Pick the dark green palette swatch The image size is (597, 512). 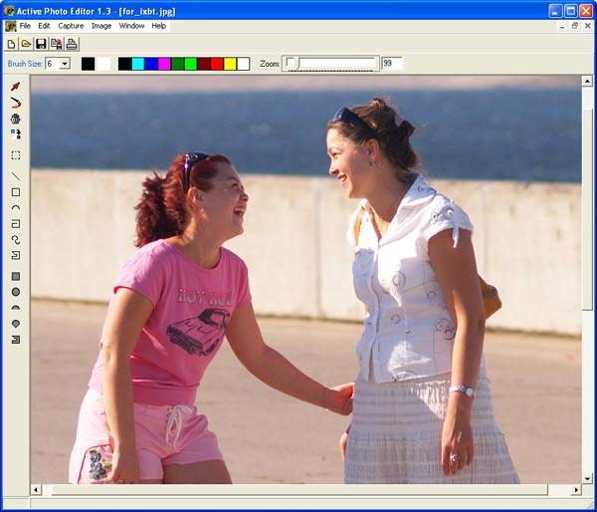(177, 64)
